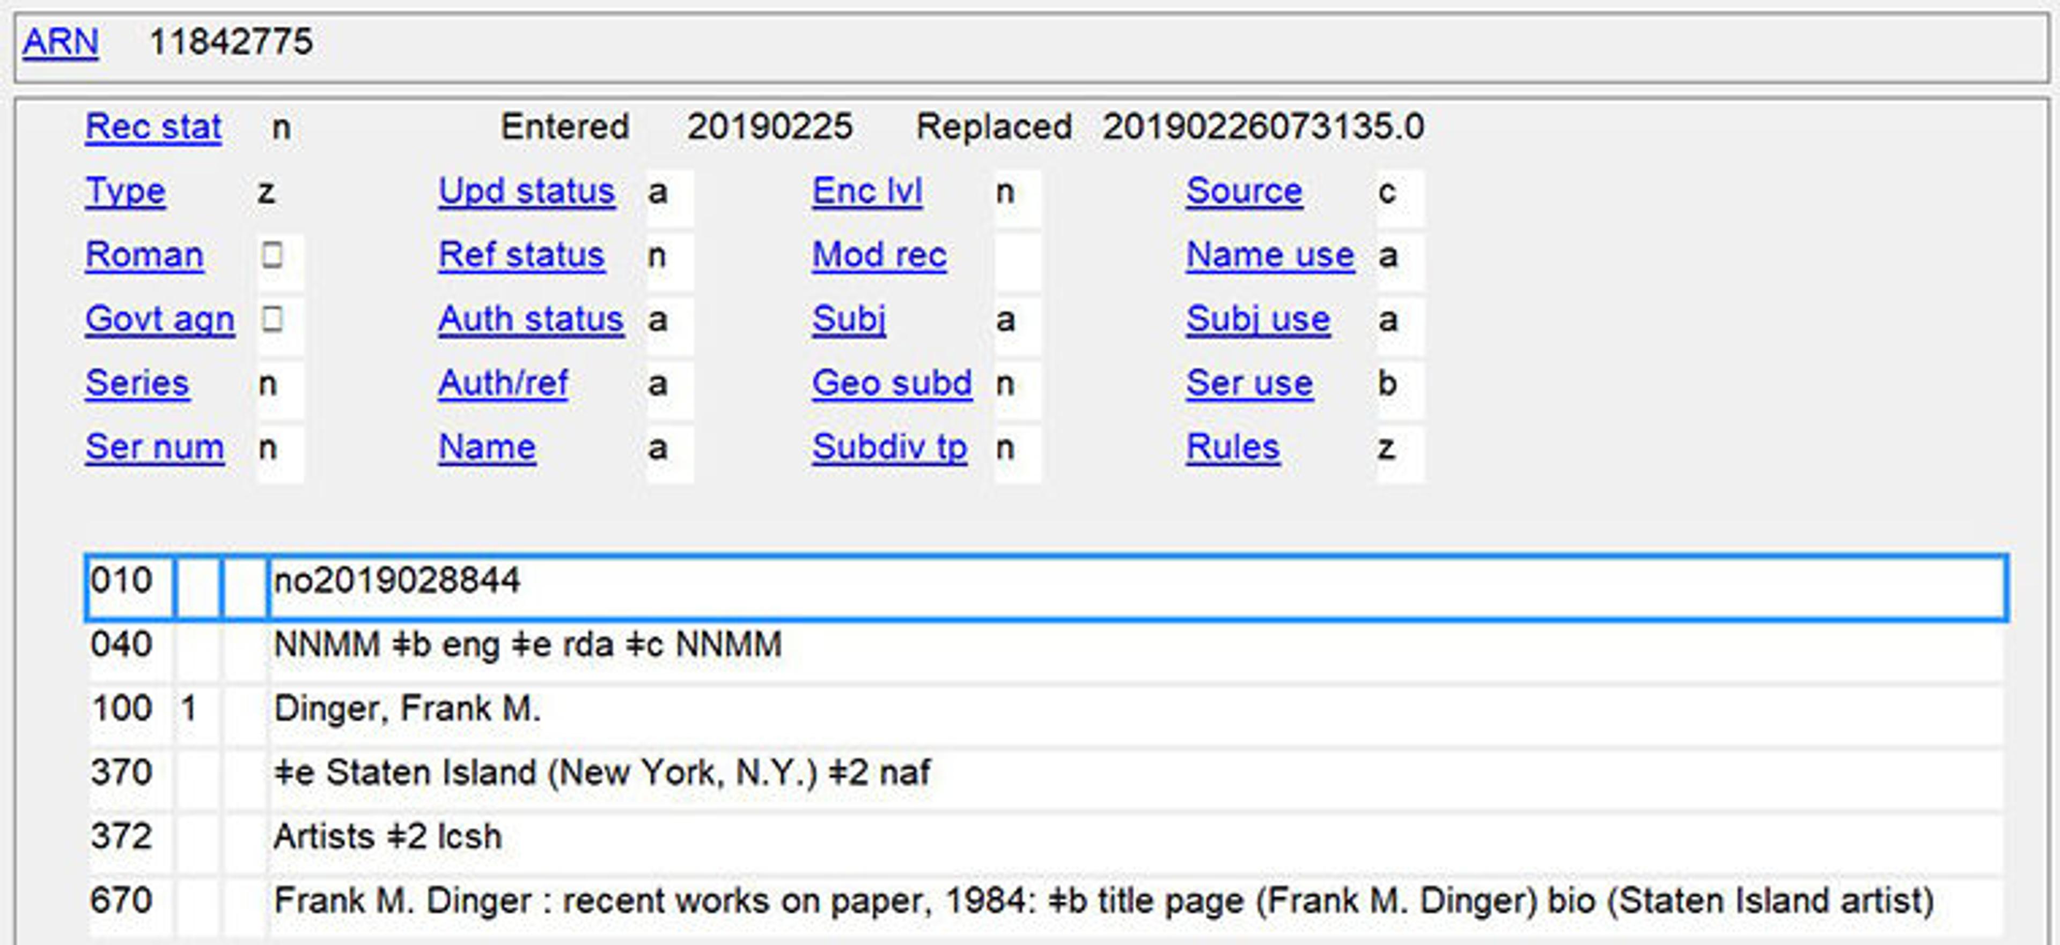2060x945 pixels.
Task: Select the Enc lvl value field
Action: pos(1017,192)
